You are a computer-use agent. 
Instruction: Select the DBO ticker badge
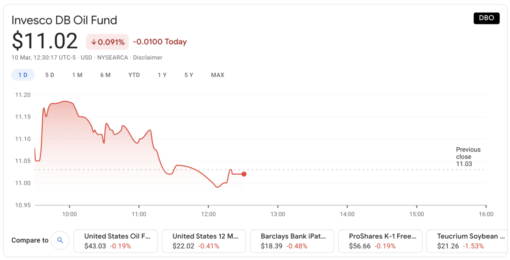tap(486, 18)
